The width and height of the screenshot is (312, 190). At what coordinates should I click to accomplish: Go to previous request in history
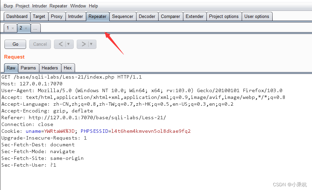click(61, 44)
